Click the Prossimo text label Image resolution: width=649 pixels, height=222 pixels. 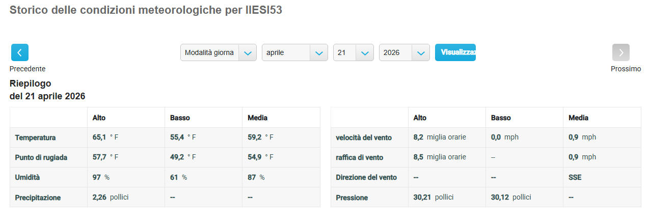click(626, 69)
